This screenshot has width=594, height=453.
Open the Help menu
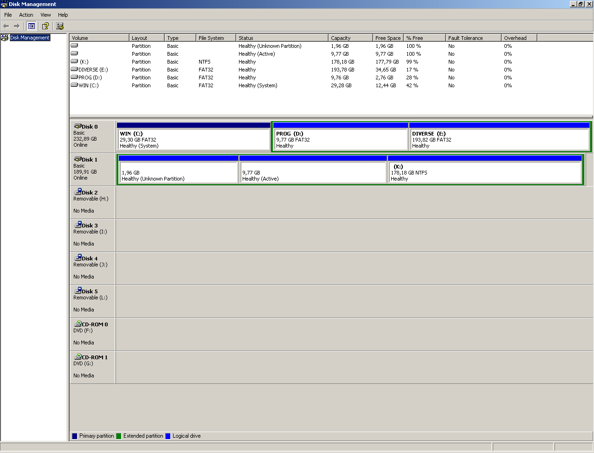(63, 15)
